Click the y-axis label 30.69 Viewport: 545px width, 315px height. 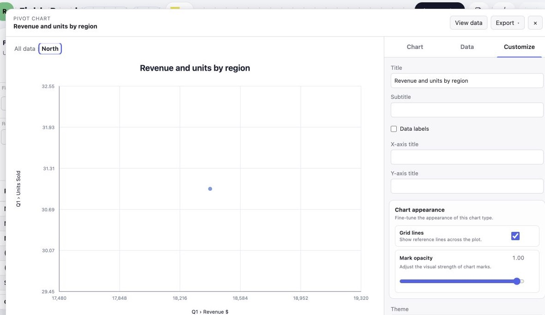point(48,210)
